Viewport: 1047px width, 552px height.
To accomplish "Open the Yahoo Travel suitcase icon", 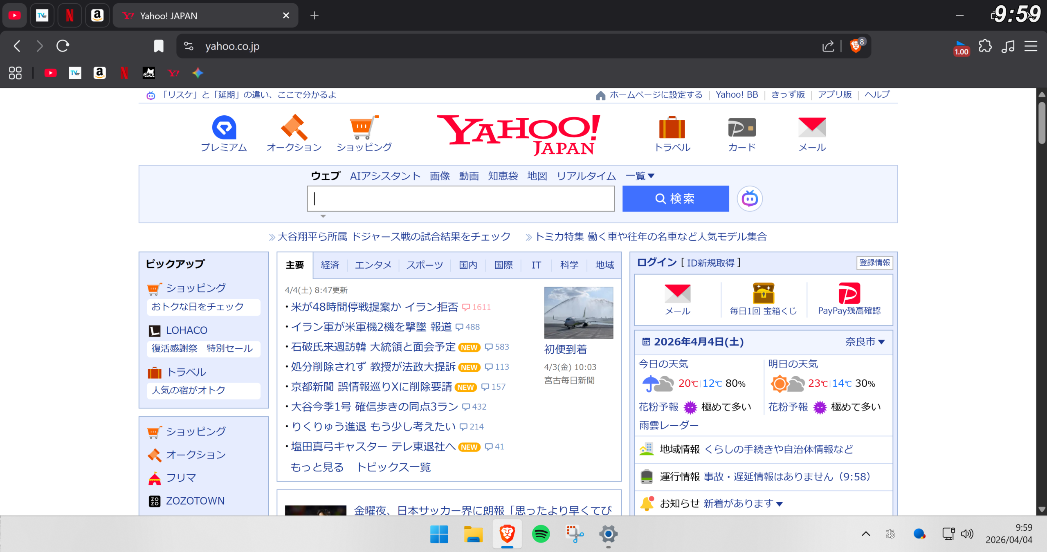I will click(672, 128).
